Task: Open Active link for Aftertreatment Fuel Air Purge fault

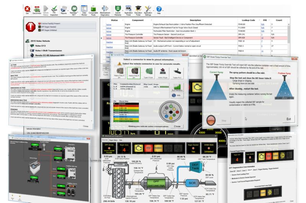Action: [109, 28]
